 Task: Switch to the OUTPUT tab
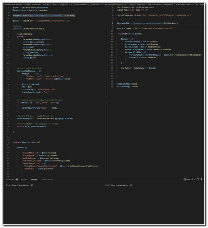tap(24, 179)
